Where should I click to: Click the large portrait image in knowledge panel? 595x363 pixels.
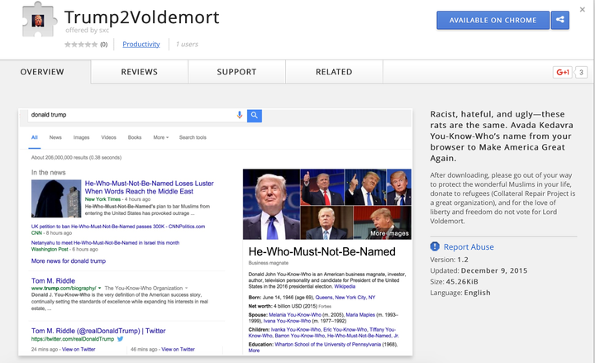click(271, 204)
